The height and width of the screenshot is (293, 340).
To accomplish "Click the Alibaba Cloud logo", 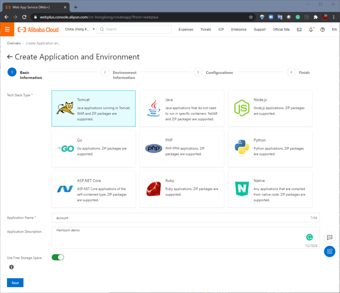I will (x=38, y=30).
